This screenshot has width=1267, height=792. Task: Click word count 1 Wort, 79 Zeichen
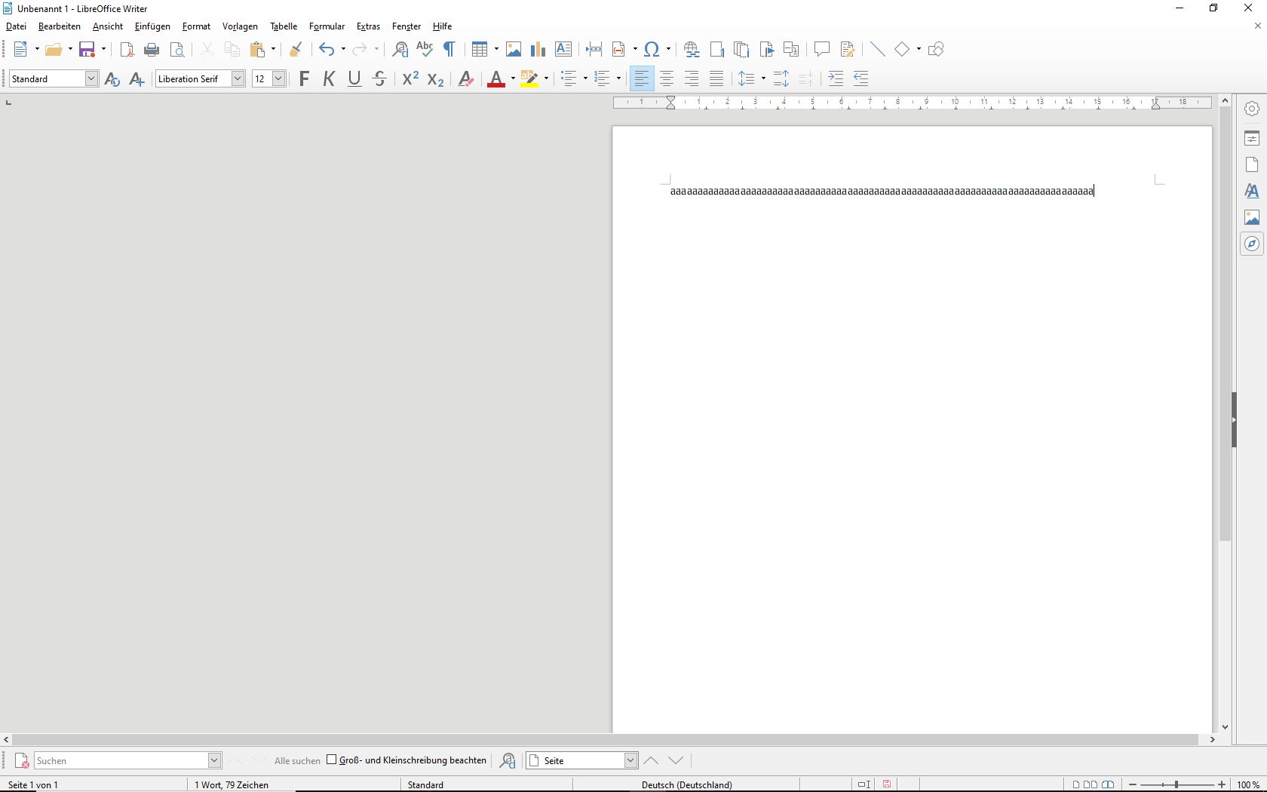click(x=232, y=785)
